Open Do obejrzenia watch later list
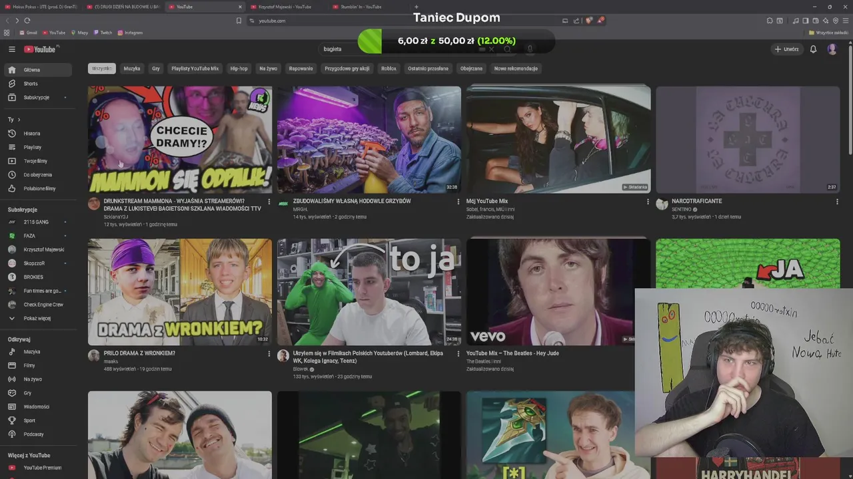Screen dimensions: 853x479 point(37,175)
